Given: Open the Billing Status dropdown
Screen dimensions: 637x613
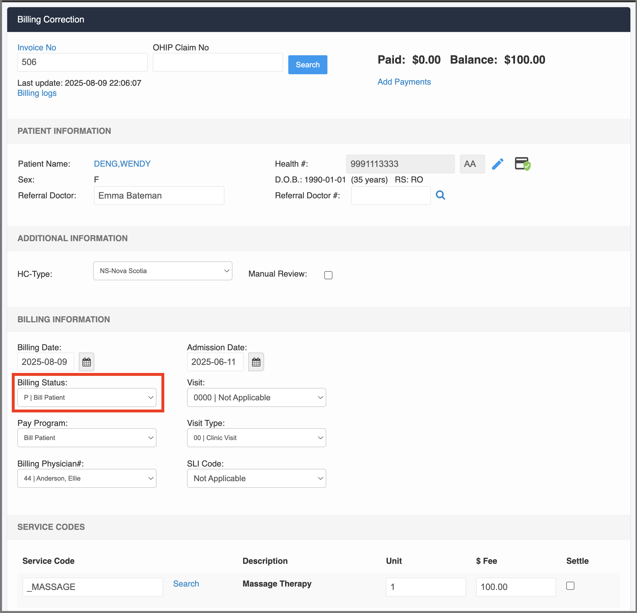Looking at the screenshot, I should click(x=87, y=397).
